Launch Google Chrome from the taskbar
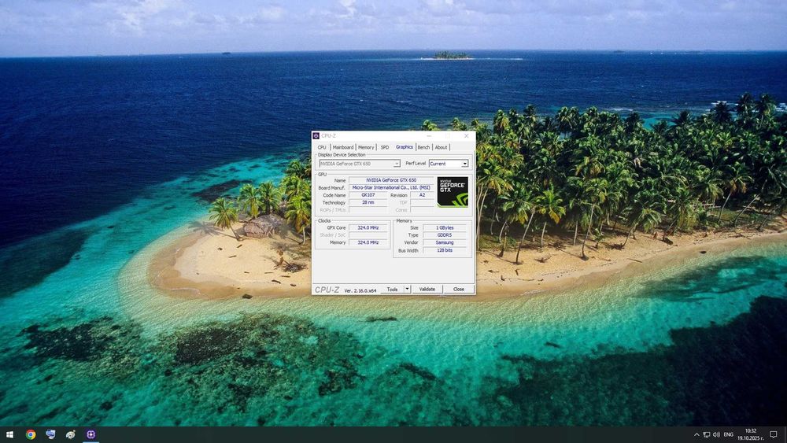This screenshot has width=787, height=443. coord(31,434)
